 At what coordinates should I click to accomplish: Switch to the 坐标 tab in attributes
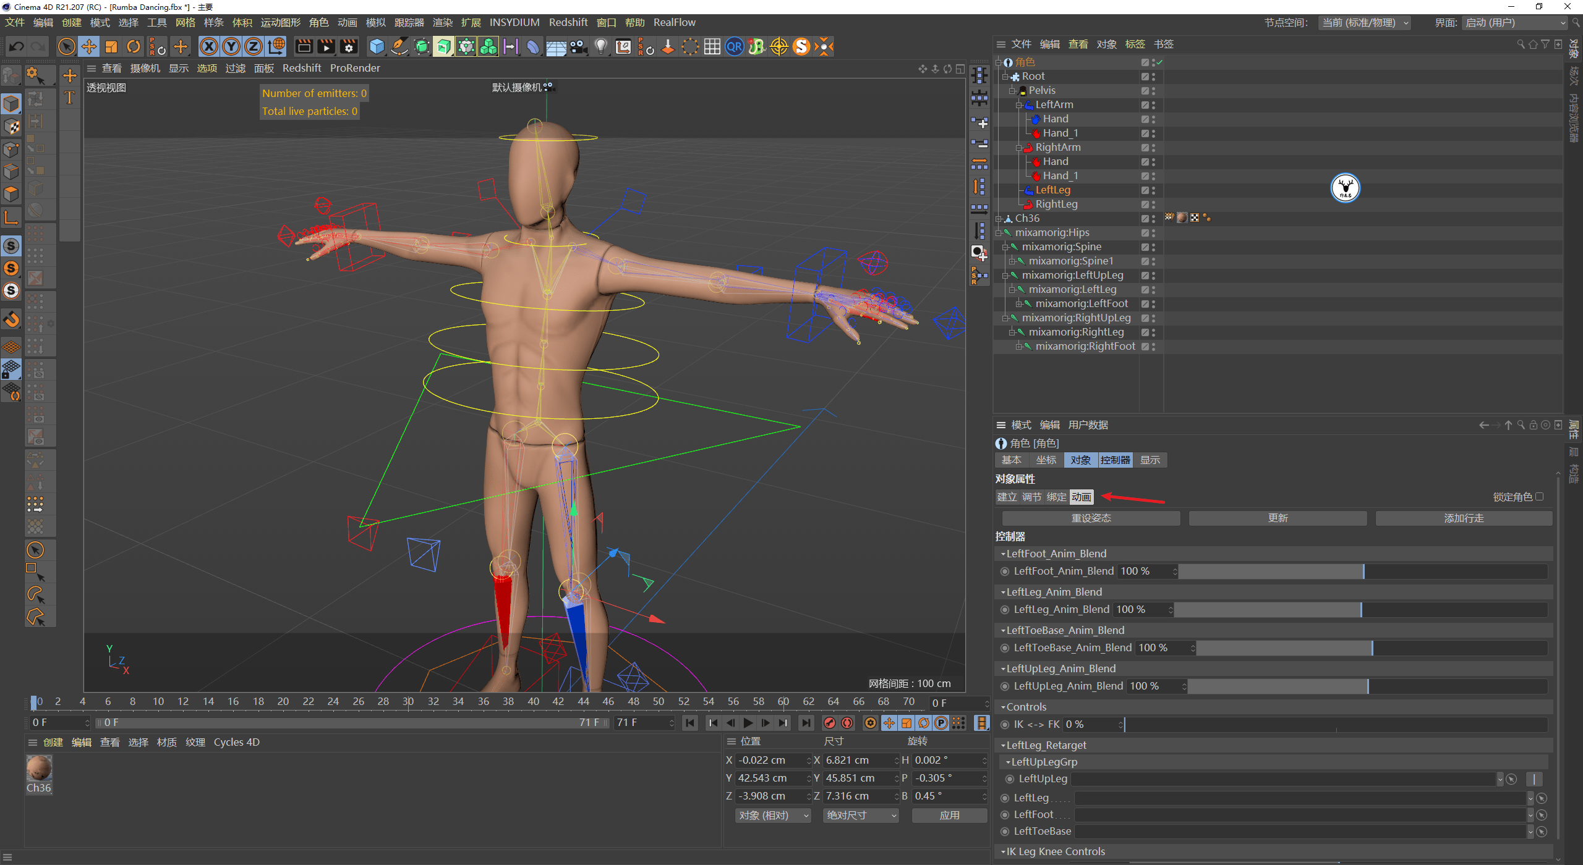1046,460
